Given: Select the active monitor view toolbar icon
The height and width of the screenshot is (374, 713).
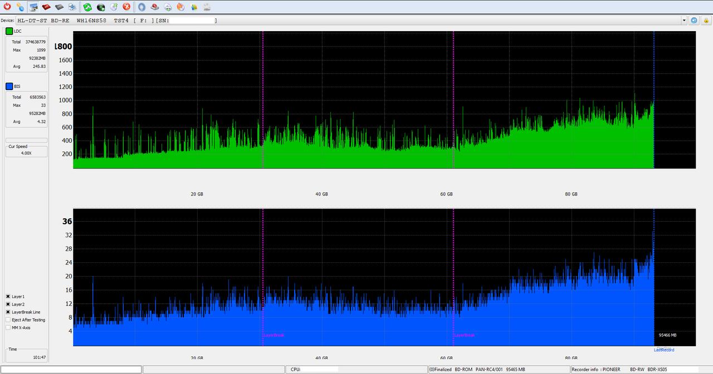Looking at the screenshot, I should [34, 7].
